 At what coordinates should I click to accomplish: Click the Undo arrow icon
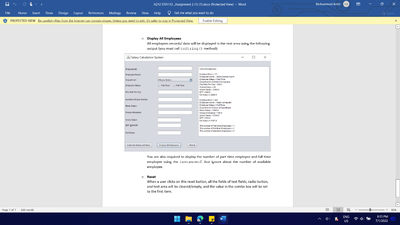click(14, 4)
